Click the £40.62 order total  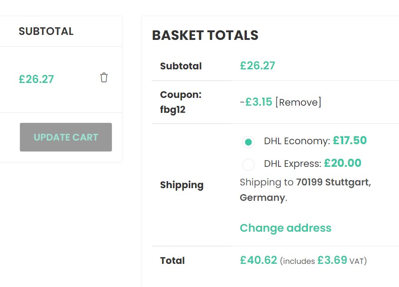click(x=258, y=260)
